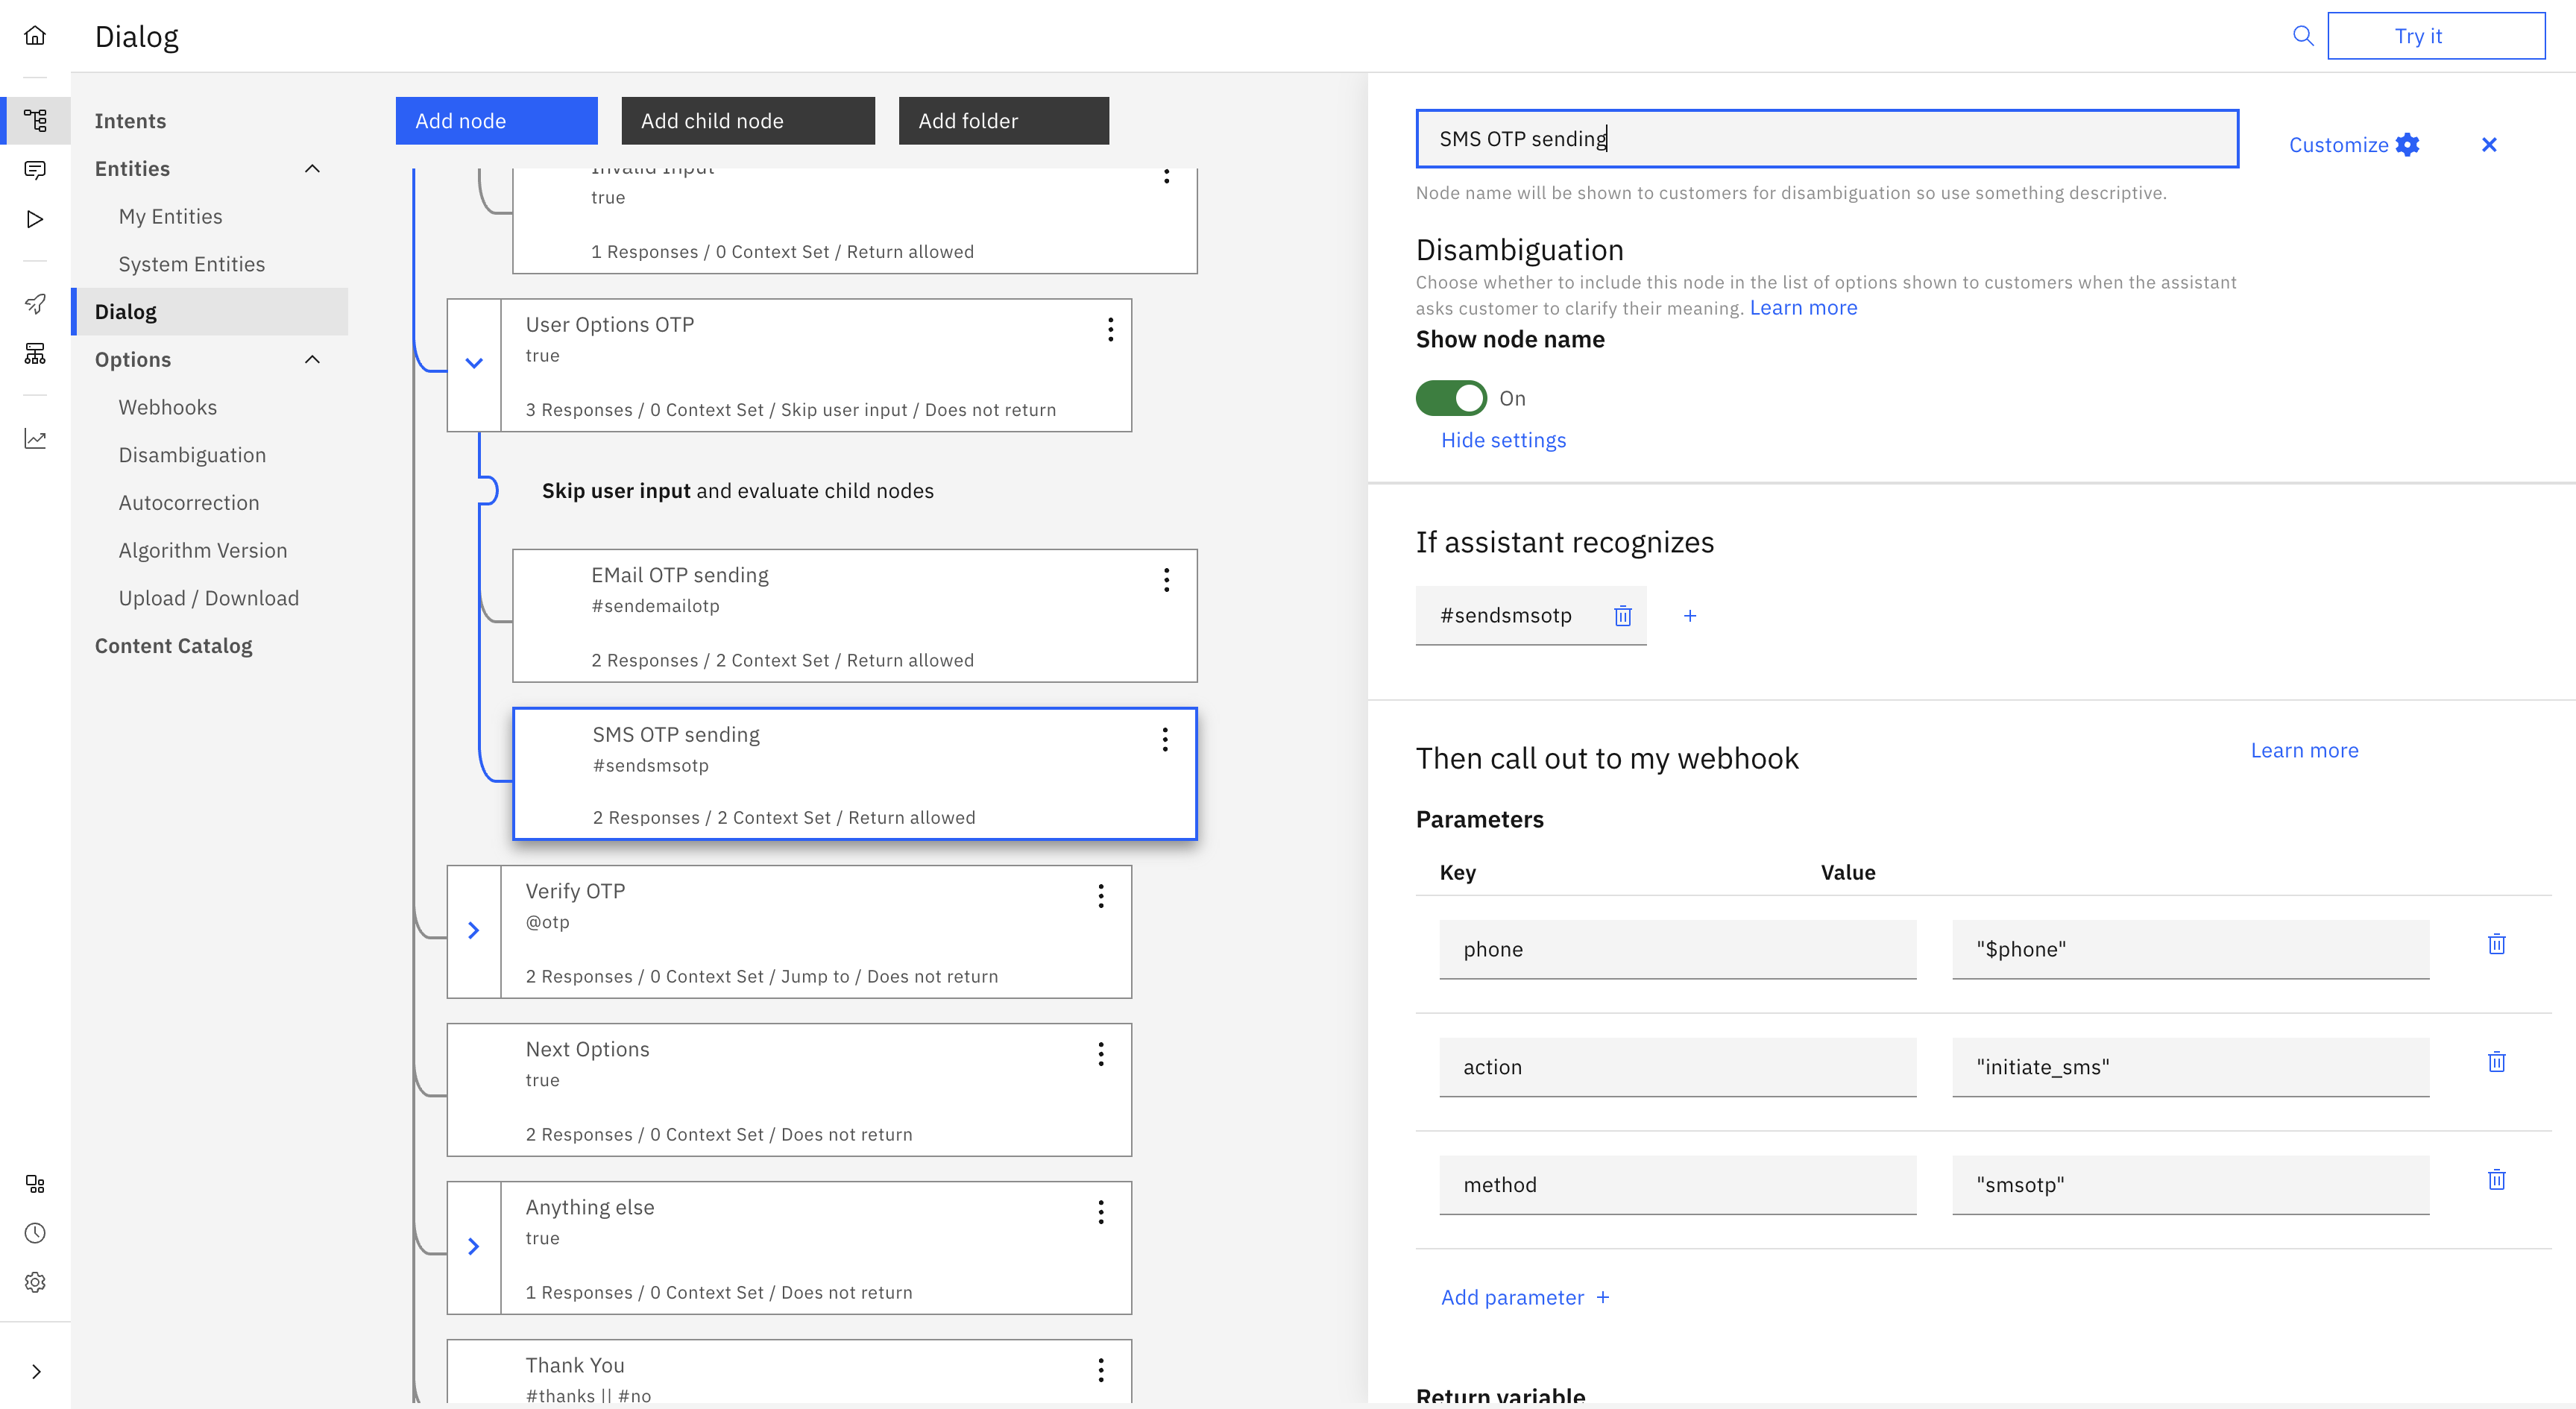The height and width of the screenshot is (1409, 2576).
Task: Click the Customize gear icon
Action: click(x=2408, y=145)
